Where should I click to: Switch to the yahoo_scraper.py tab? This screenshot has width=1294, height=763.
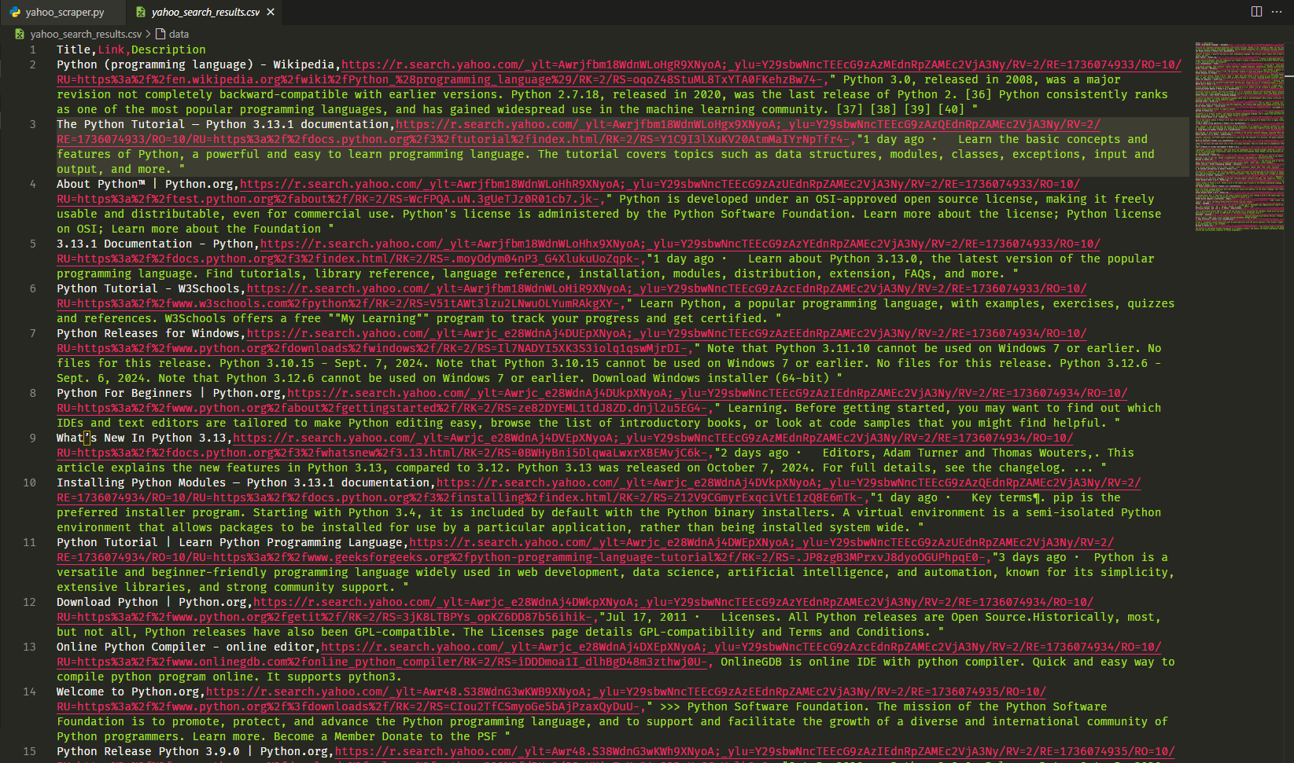(x=65, y=13)
